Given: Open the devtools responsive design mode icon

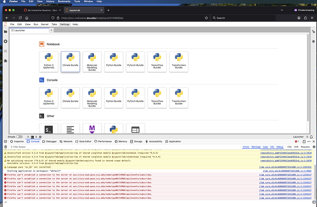Looking at the screenshot, I should tap(304, 141).
